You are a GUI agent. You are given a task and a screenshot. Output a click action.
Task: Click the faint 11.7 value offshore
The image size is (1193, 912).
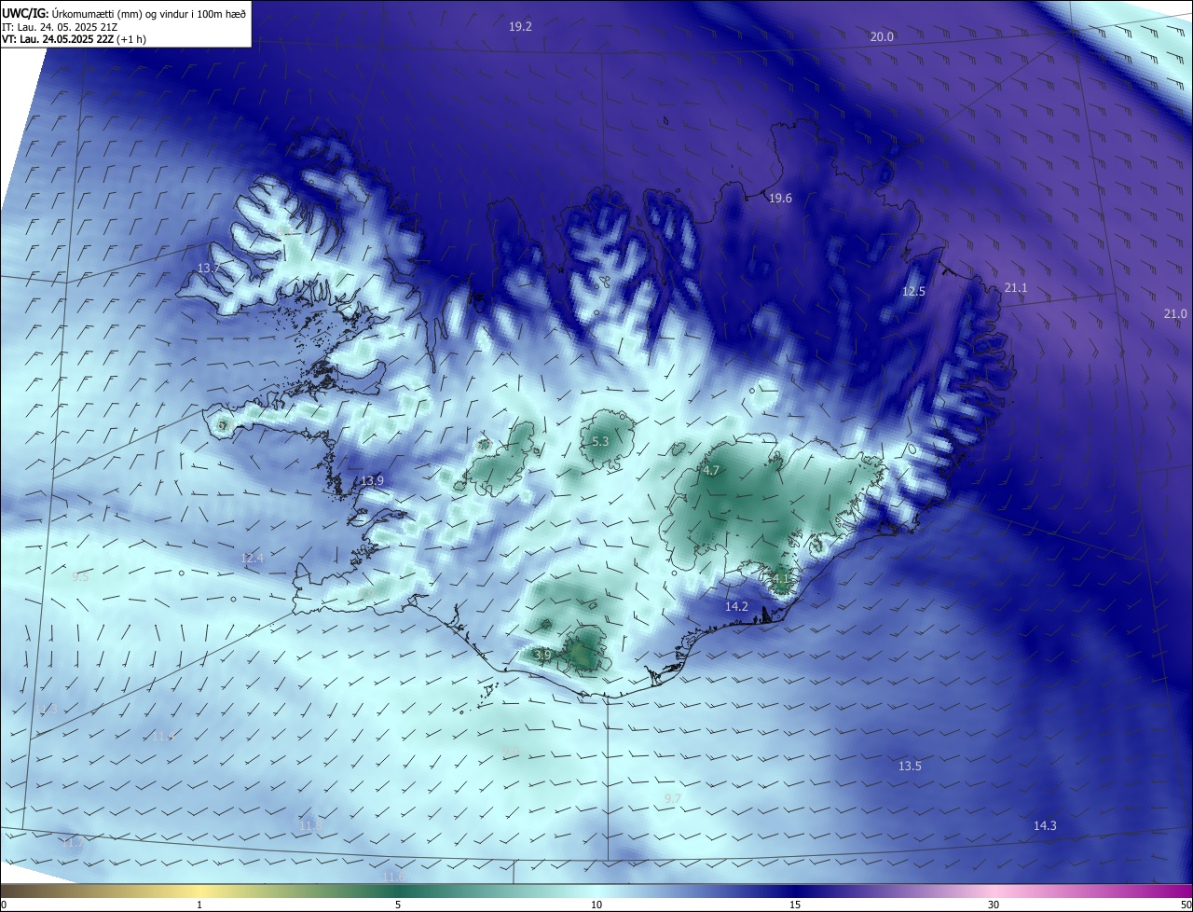point(74,843)
